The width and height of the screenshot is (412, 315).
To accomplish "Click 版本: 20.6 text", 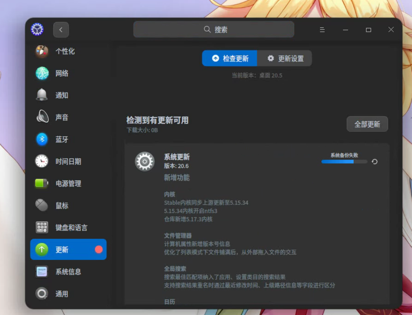I will [x=176, y=166].
